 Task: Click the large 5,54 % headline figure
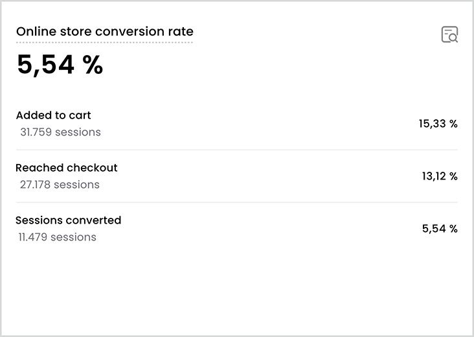click(60, 65)
